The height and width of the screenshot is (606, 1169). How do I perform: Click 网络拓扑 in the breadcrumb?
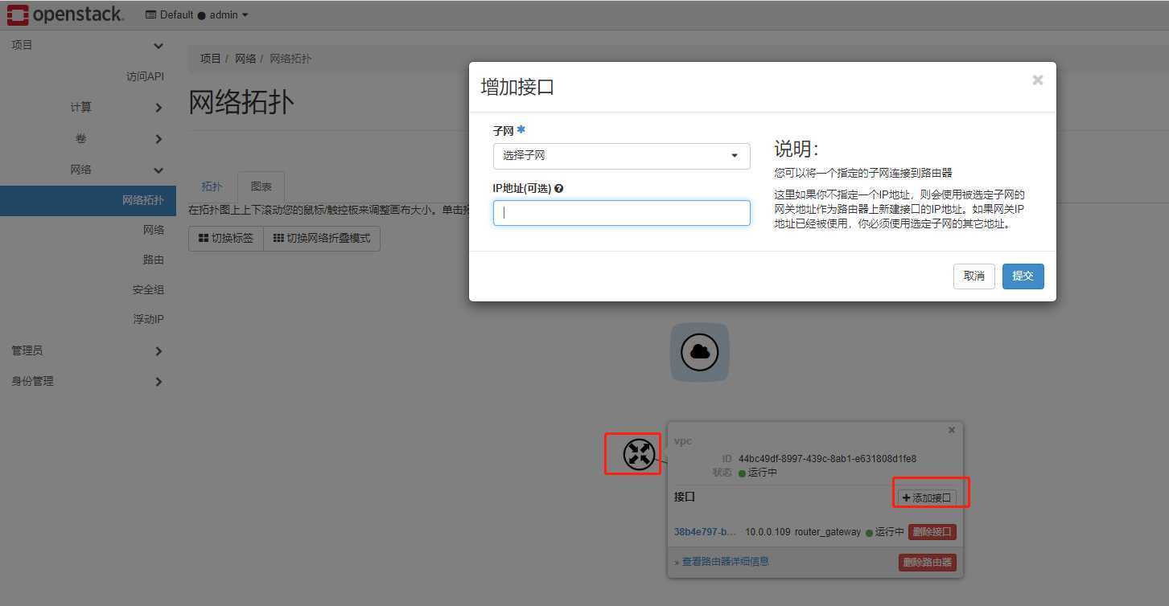coord(290,59)
